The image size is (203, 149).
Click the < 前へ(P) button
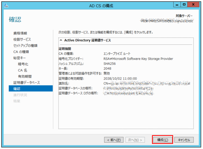coord(114,140)
